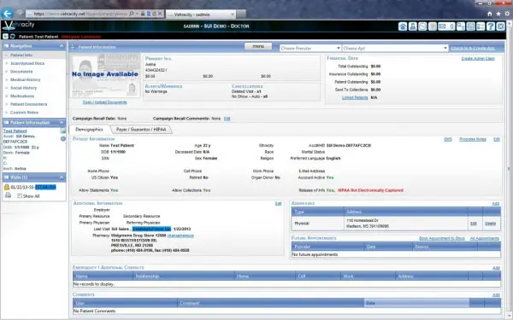The image size is (513, 320).
Task: Click the Vehracity logo
Action: pyautogui.click(x=18, y=26)
